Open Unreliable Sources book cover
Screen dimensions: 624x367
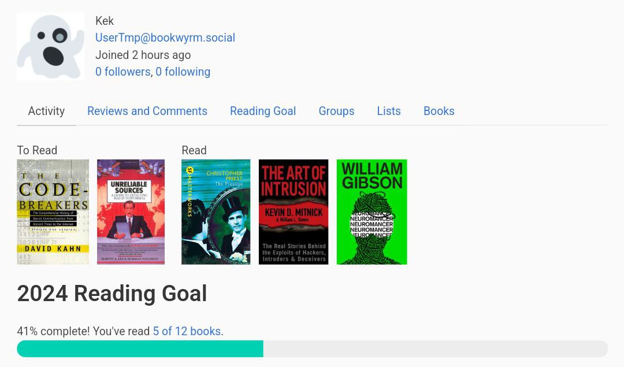point(131,212)
